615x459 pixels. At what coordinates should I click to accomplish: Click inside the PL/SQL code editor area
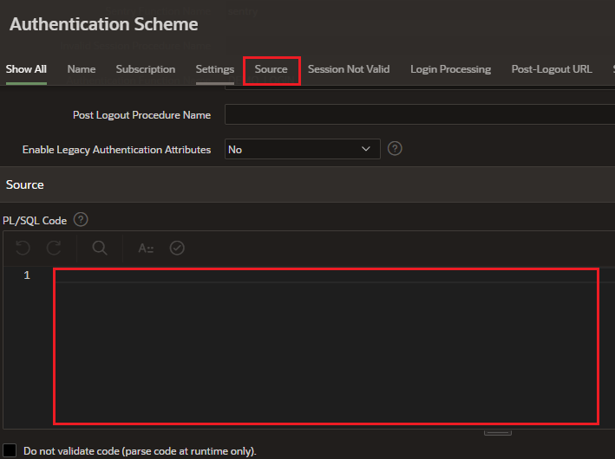click(x=325, y=346)
